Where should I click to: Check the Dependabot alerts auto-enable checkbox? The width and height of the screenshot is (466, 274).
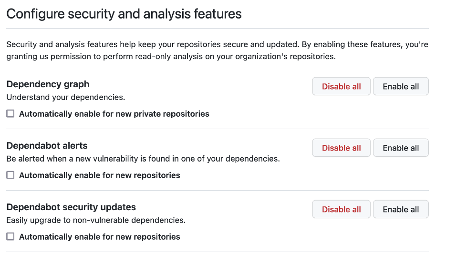[x=10, y=175]
